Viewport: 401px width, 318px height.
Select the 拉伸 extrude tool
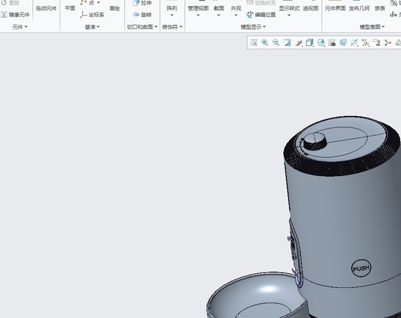[142, 3]
